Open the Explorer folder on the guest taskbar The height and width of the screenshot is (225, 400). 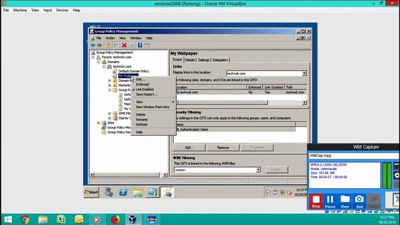[137, 192]
